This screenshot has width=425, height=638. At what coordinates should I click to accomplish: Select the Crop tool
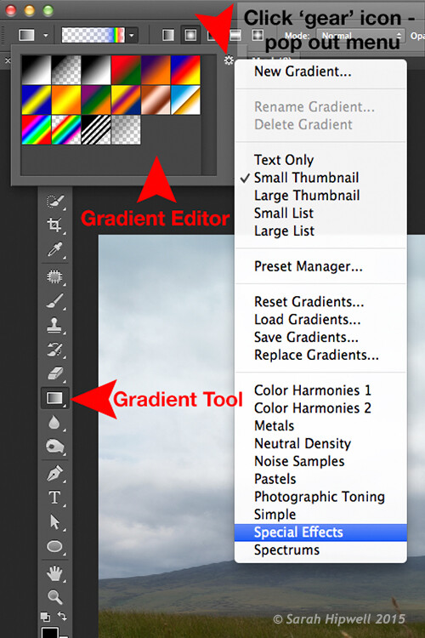pyautogui.click(x=54, y=225)
